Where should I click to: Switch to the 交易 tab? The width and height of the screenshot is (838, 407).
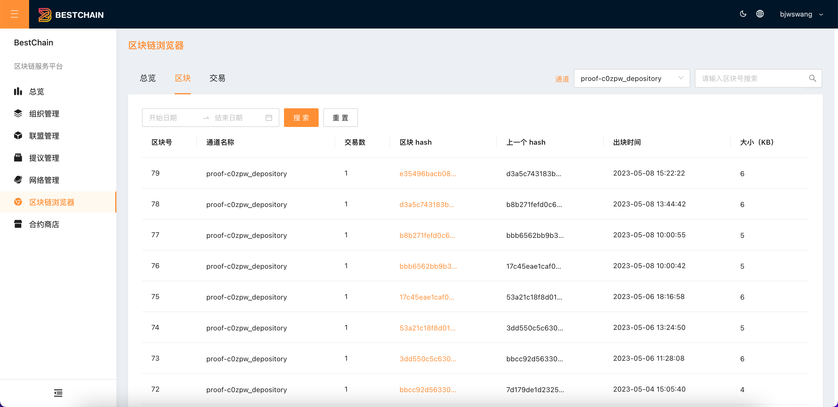point(217,78)
